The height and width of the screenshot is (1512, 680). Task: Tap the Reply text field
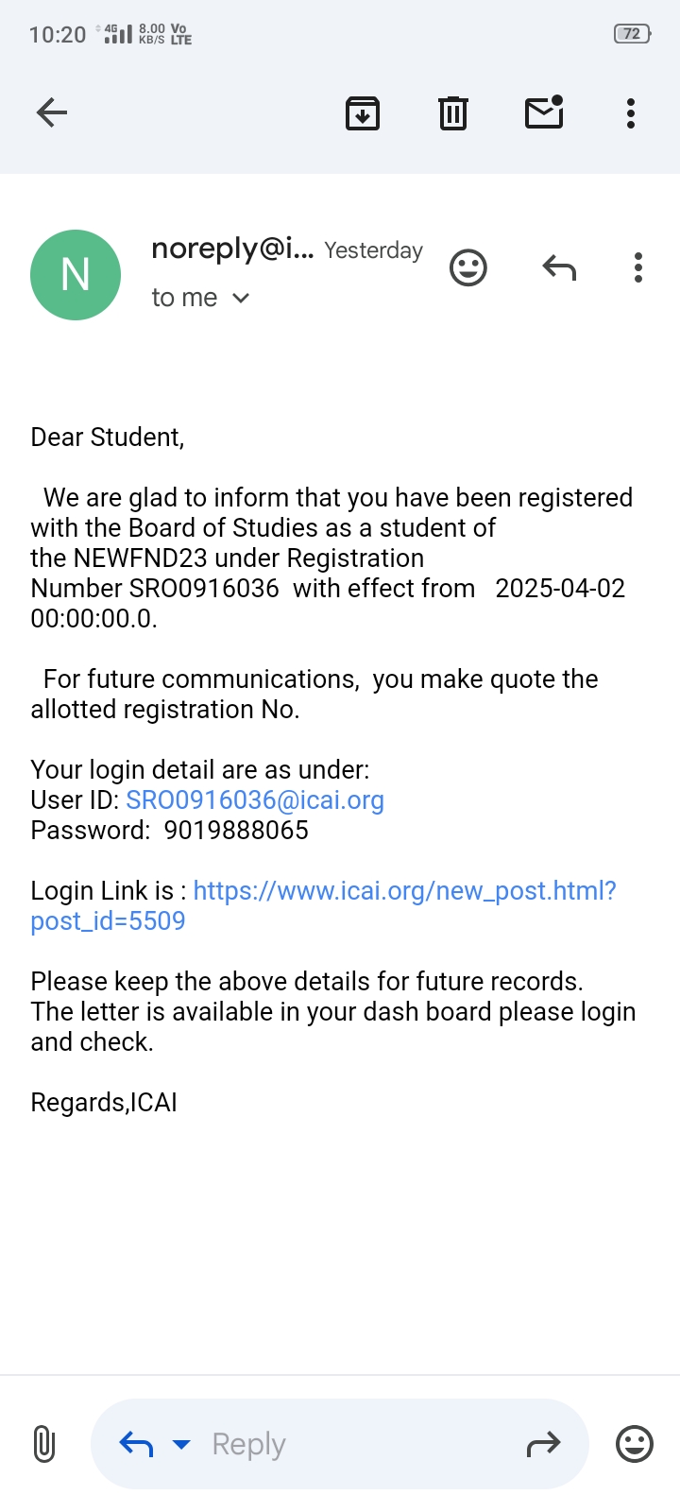(349, 1444)
